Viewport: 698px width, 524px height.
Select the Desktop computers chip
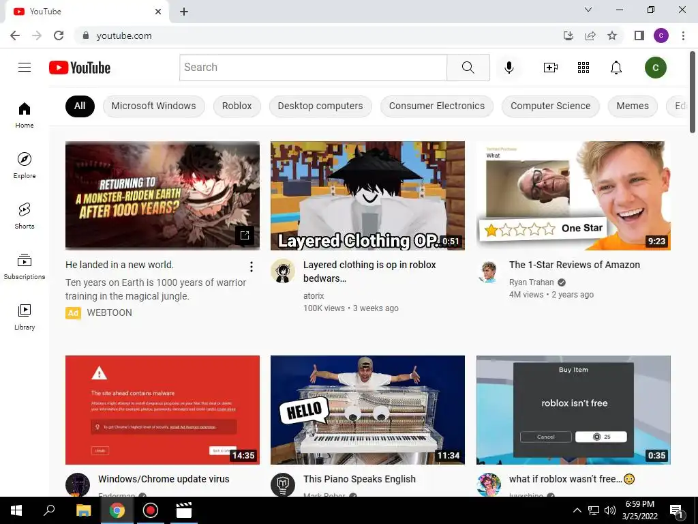(x=320, y=106)
